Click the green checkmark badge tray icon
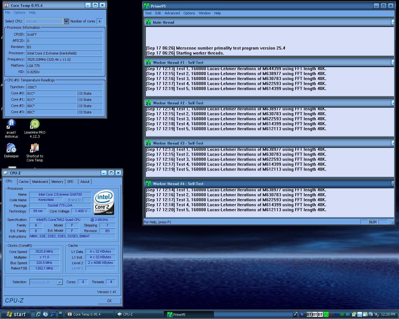 353,314
